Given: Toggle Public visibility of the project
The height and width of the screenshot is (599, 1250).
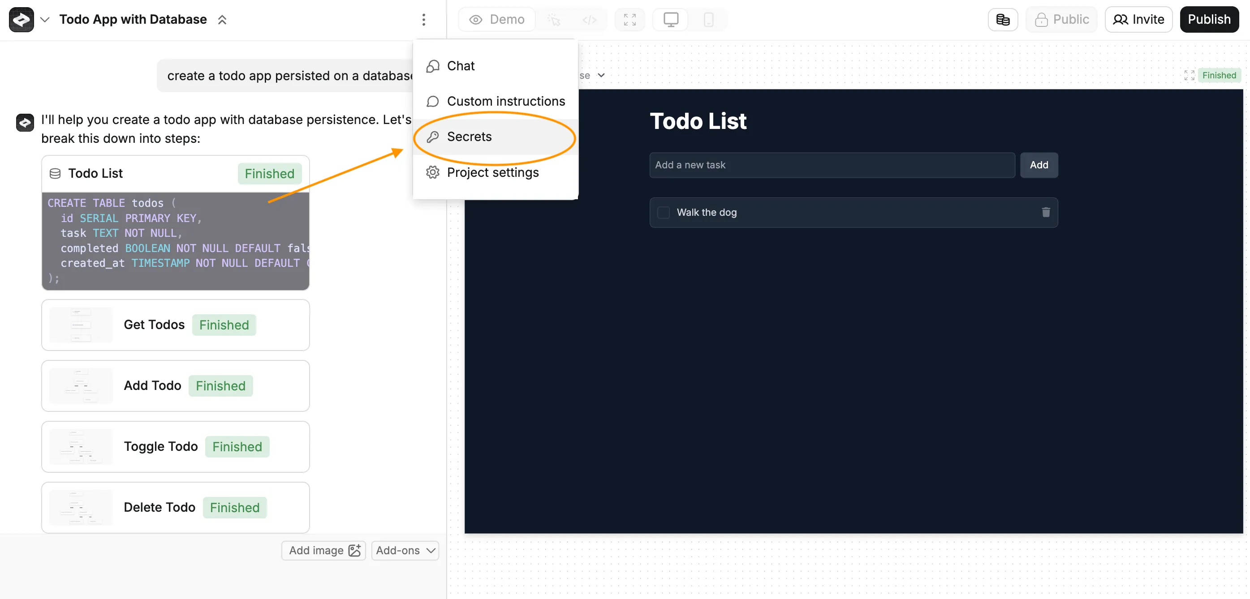Looking at the screenshot, I should pos(1062,19).
